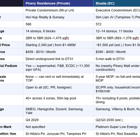This screenshot has width=140, height=137.
Task: Click the Direct underground link to DT31 cell
Action: click(x=58, y=59)
